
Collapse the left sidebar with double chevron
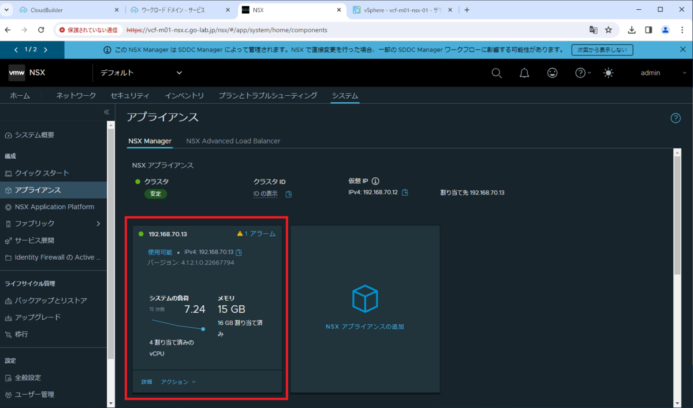tap(106, 112)
